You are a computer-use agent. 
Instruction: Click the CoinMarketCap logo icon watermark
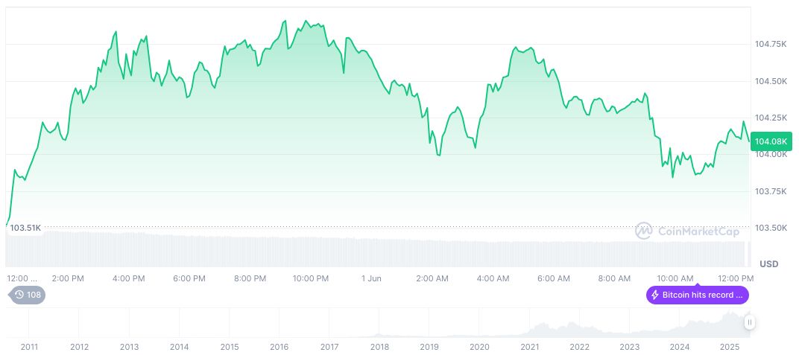[x=643, y=231]
